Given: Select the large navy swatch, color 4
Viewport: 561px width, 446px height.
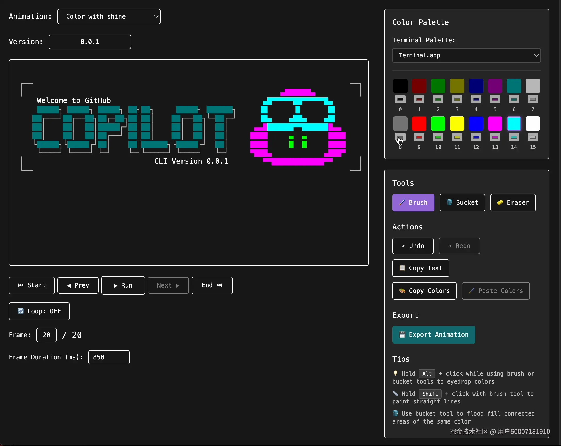Looking at the screenshot, I should pyautogui.click(x=476, y=86).
